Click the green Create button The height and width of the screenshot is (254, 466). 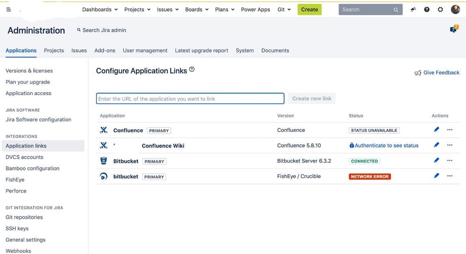310,9
